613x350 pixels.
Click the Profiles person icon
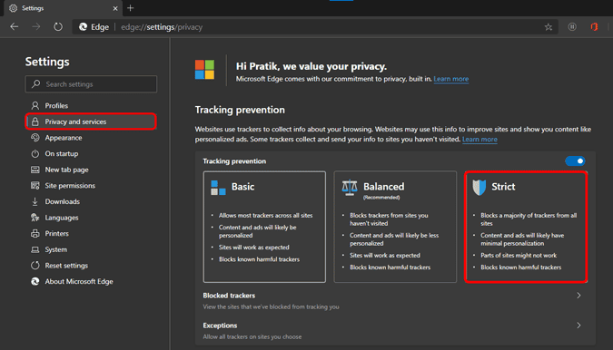35,105
